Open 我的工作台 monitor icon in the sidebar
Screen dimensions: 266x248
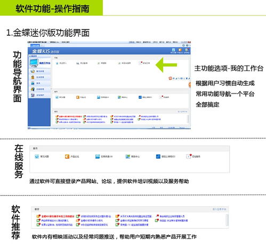(34, 63)
